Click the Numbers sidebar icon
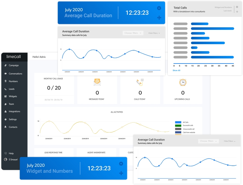243x185 pixels. tap(6, 81)
